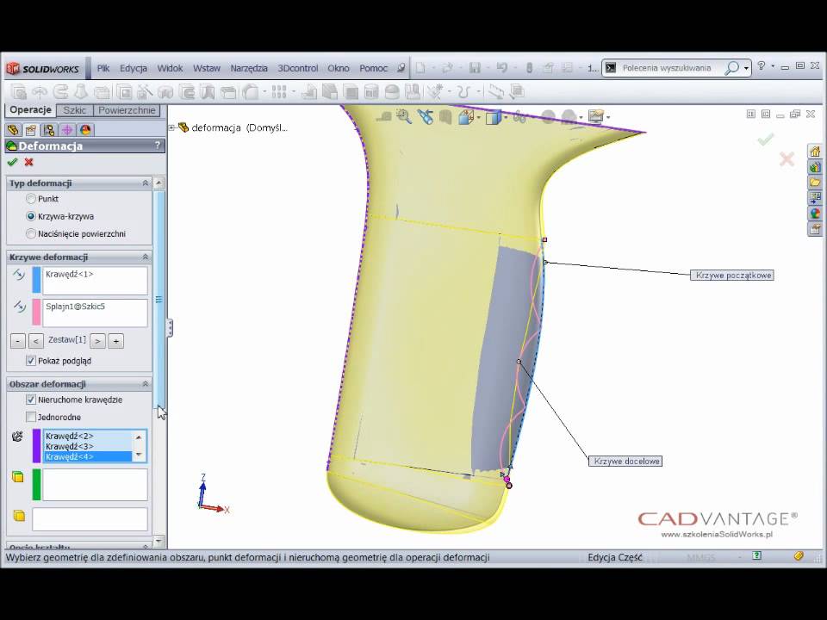Switch to the Powierzchnie tab
This screenshot has width=827, height=620.
coord(127,110)
